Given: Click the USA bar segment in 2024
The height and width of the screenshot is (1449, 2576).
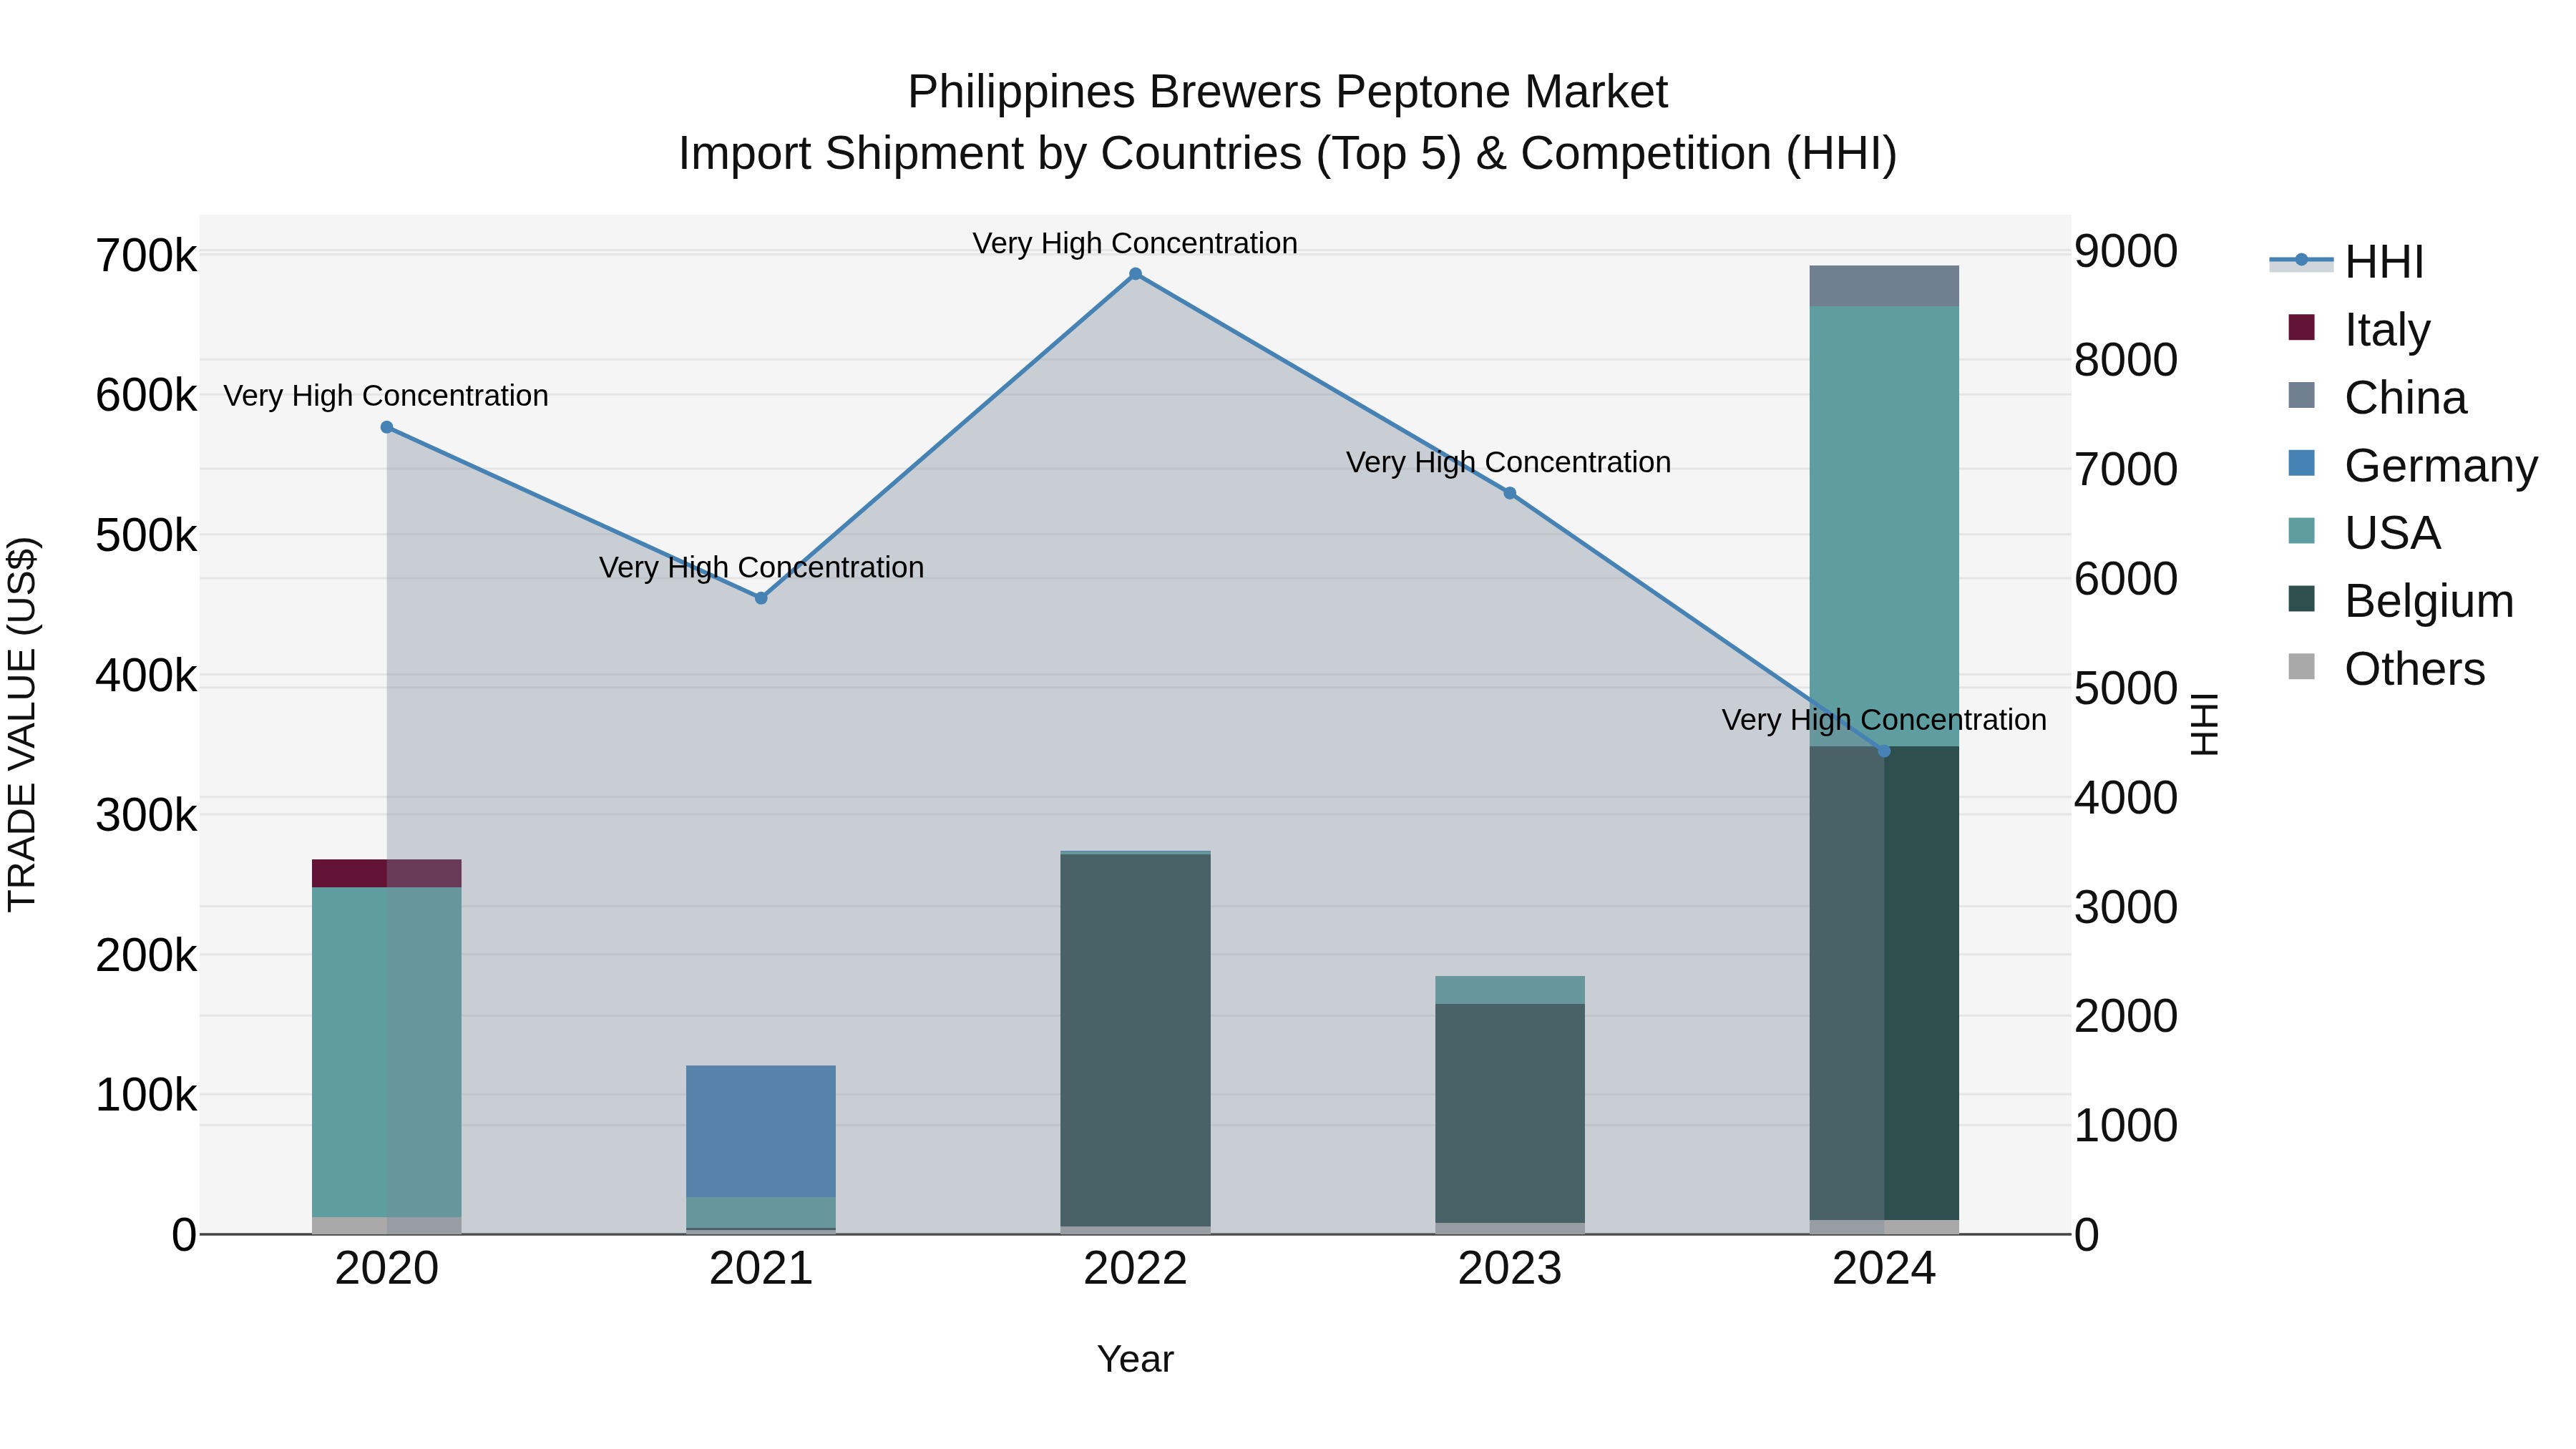Looking at the screenshot, I should coord(1884,527).
